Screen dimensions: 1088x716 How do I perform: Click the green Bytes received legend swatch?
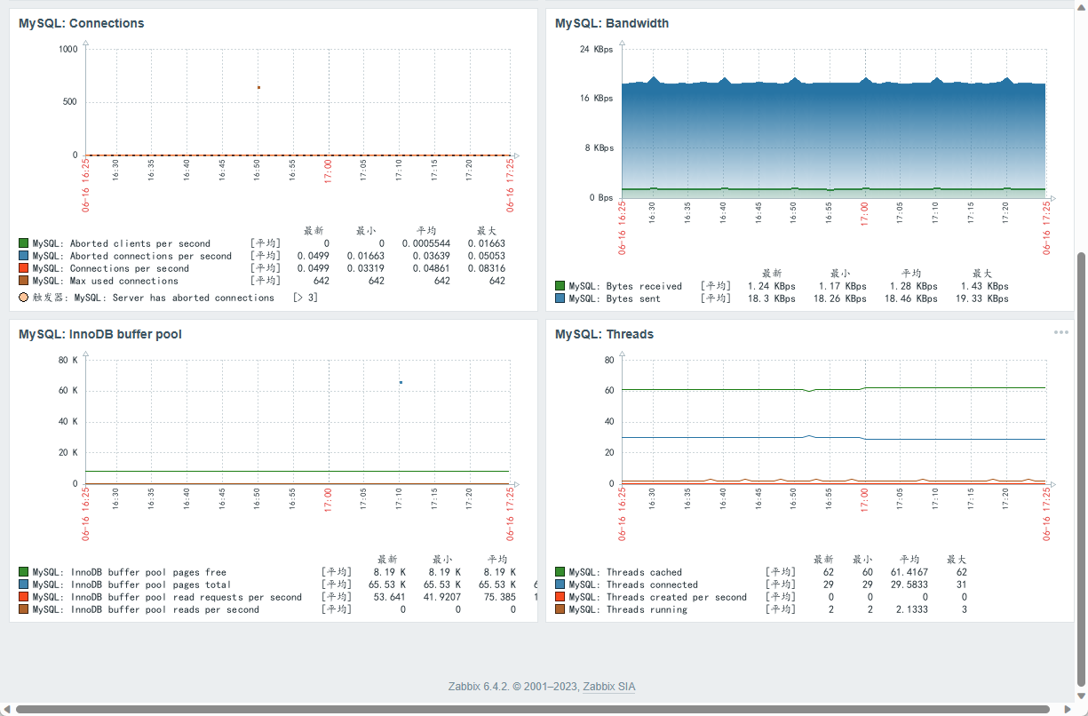coord(560,286)
